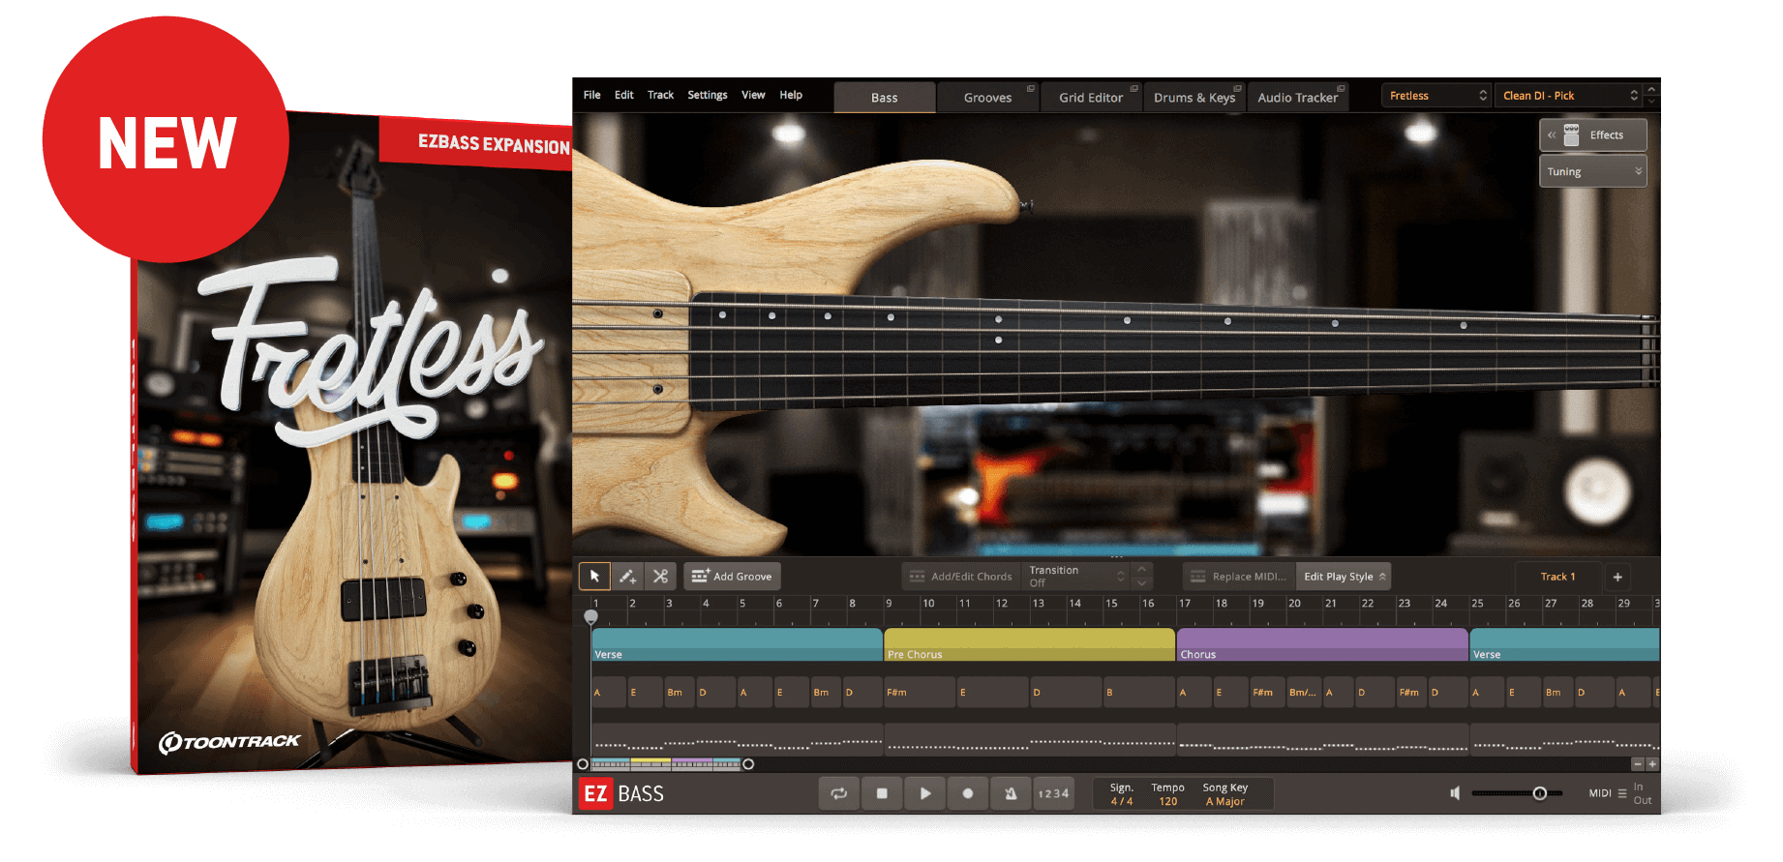Click the left timeline overview handle
1783x862 pixels.
pyautogui.click(x=583, y=764)
